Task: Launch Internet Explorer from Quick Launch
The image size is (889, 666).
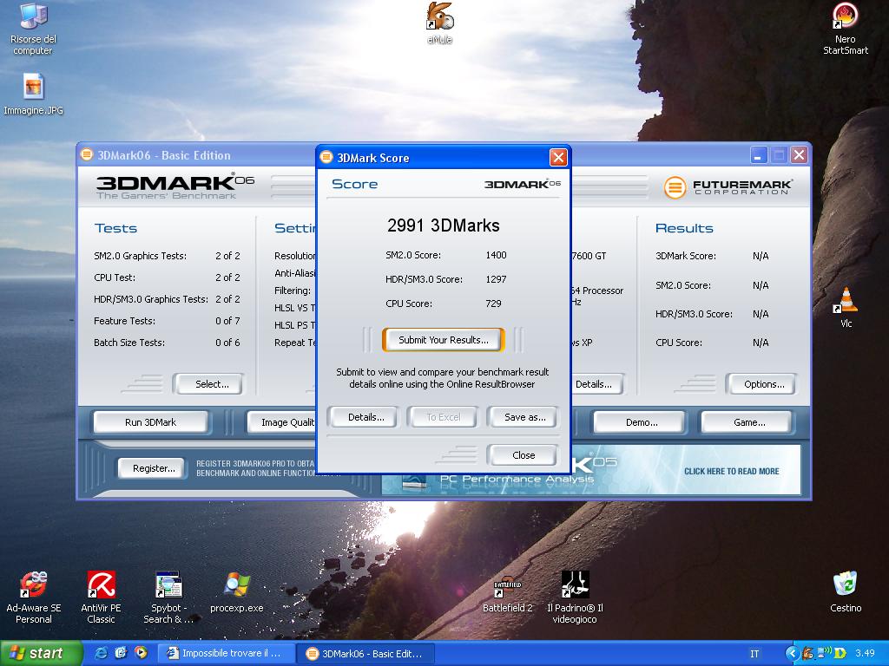Action: click(x=102, y=653)
